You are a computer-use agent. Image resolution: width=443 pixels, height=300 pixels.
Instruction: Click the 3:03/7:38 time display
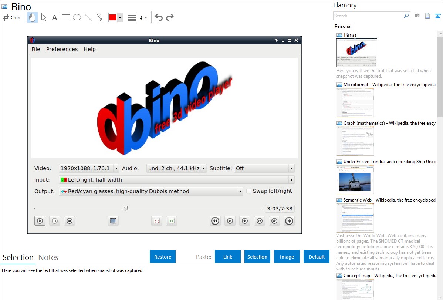tap(280, 209)
